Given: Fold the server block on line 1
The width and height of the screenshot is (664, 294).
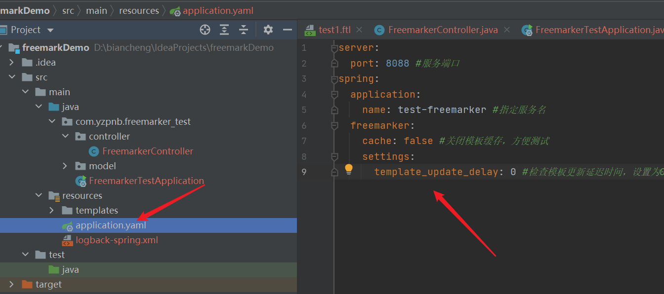Looking at the screenshot, I should pos(334,48).
